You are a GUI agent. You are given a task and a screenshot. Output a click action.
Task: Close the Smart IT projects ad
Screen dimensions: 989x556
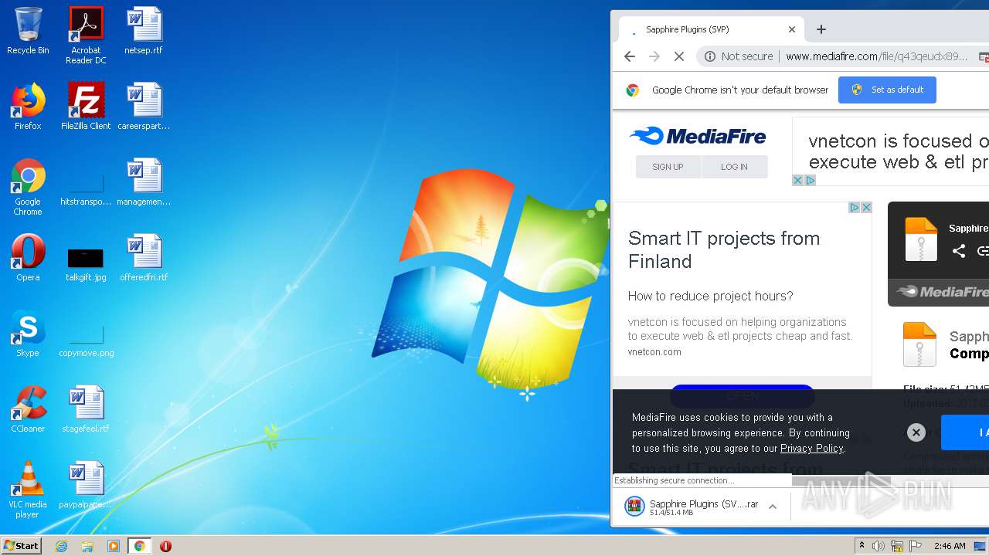click(x=866, y=208)
